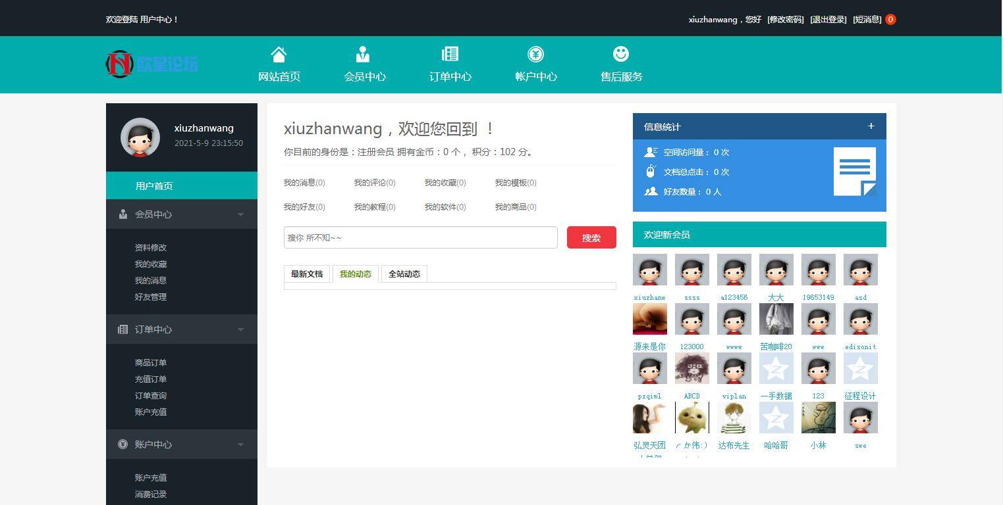Click the 网站首页 home icon
The width and height of the screenshot is (1003, 505).
(x=279, y=54)
